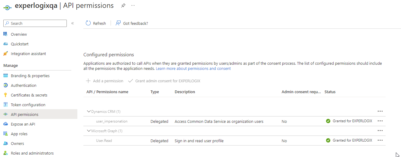The image size is (401, 157).
Task: Click the Refresh button
Action: 96,23
